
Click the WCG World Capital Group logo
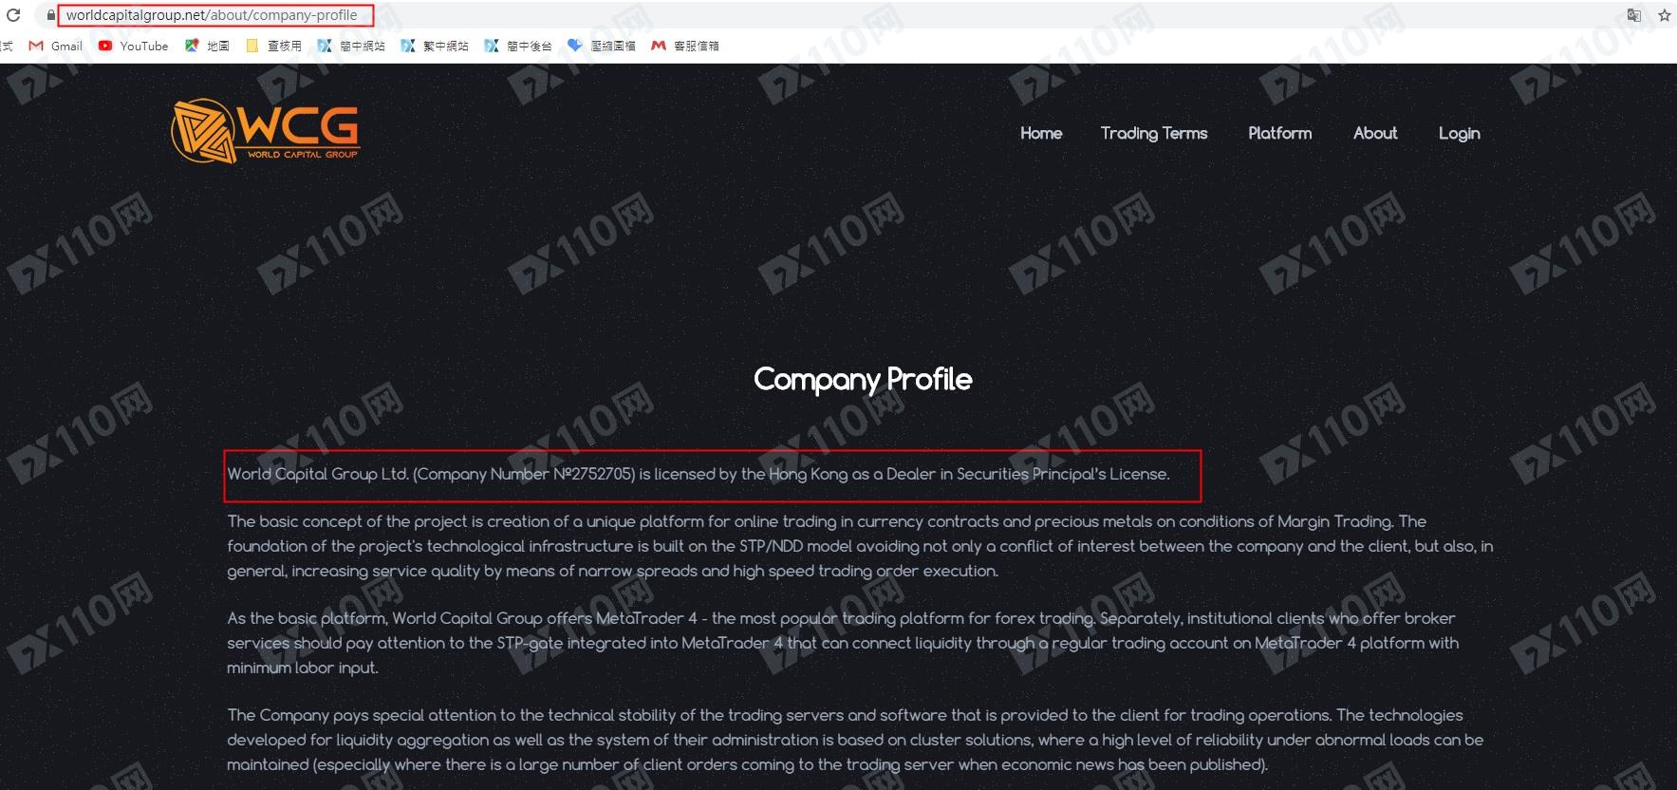click(266, 131)
